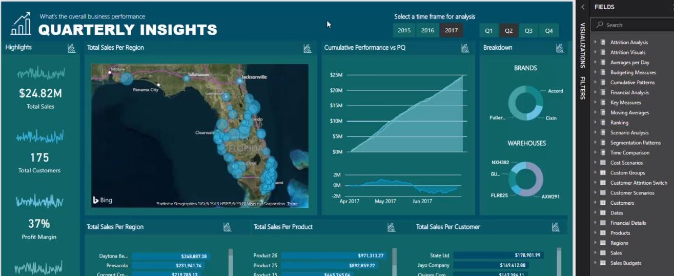Screen dimensions: 674x276
Task: Select Regions in the Fields pane
Action: tap(619, 243)
